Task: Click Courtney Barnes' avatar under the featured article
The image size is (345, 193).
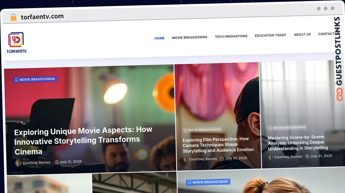Action: (x=18, y=162)
